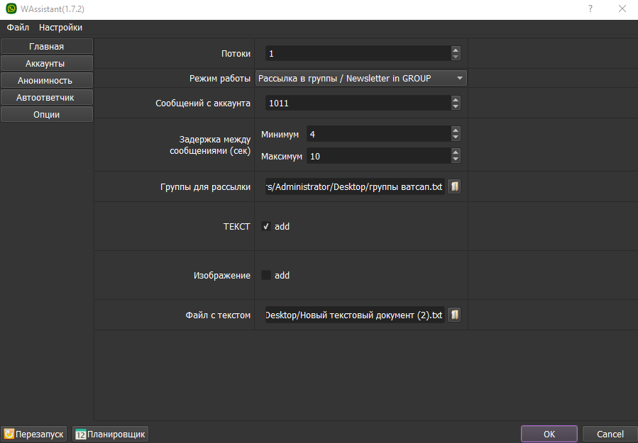
Task: Increase Потоки value with up arrow
Action: 456,50
